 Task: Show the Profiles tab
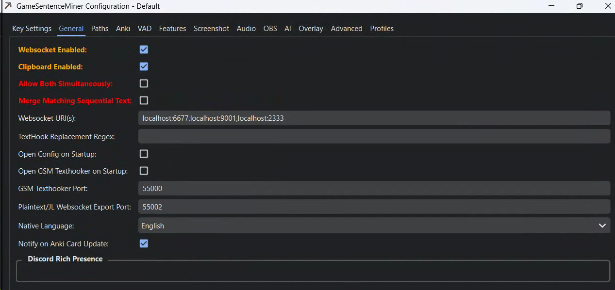(382, 29)
